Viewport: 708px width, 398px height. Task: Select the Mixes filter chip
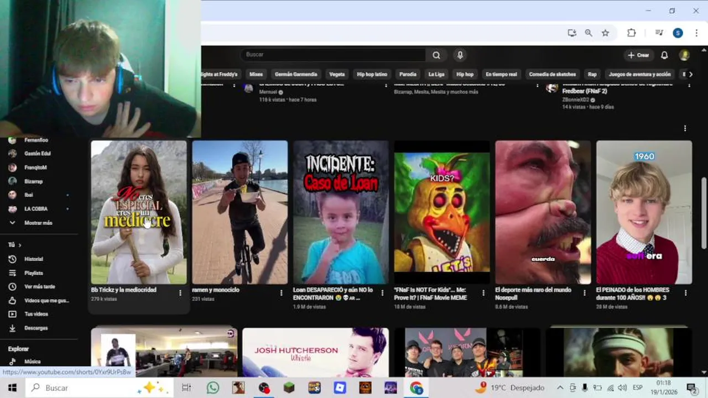point(256,74)
